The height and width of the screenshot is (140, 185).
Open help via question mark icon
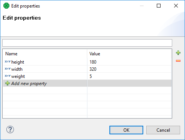(x=10, y=129)
